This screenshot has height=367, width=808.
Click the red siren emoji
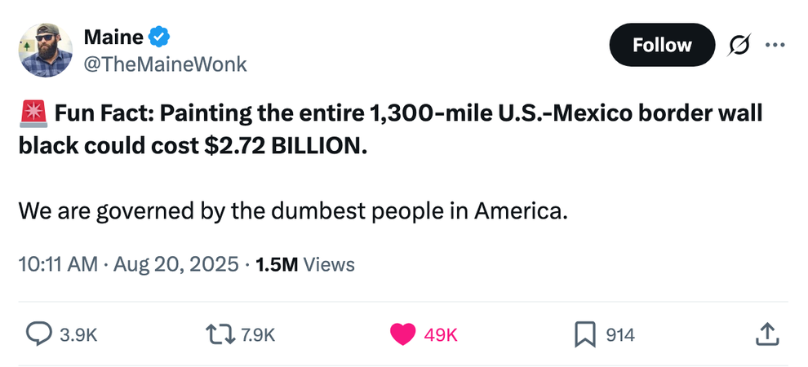coord(32,113)
